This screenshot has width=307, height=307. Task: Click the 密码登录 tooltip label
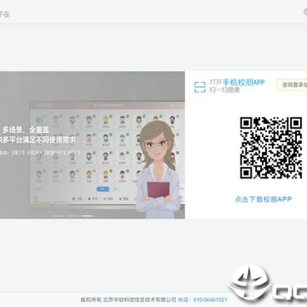point(292,84)
